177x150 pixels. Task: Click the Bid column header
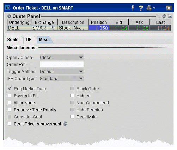click(119, 22)
